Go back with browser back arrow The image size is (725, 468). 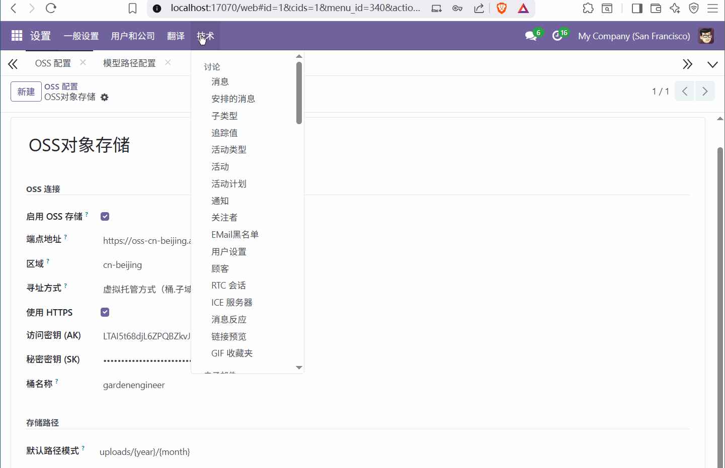pos(14,8)
